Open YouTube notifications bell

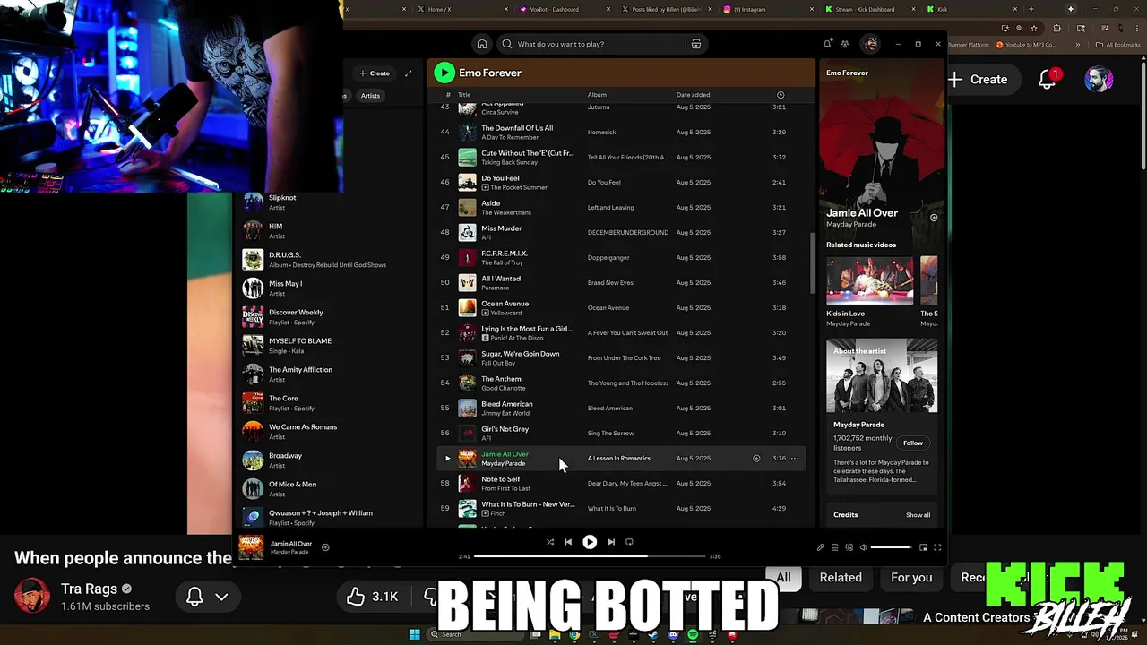1047,79
